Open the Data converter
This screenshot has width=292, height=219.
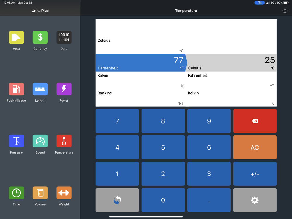click(x=64, y=37)
